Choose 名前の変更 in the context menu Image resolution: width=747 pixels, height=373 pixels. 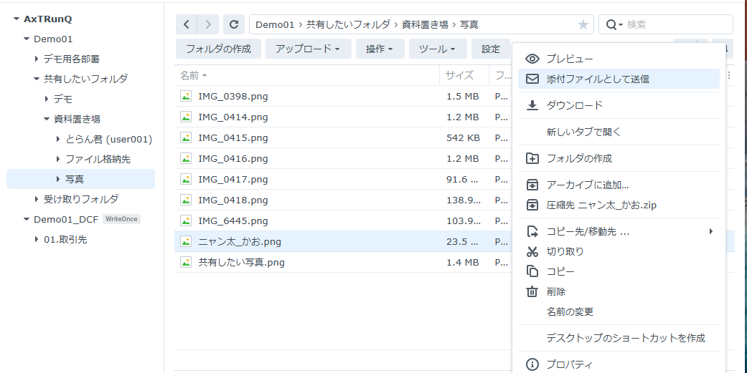619,311
